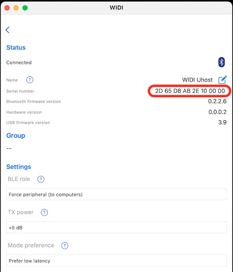Viewport: 233px width, 272px height.
Task: Click the serial number value
Action: pyautogui.click(x=190, y=91)
